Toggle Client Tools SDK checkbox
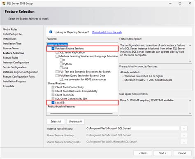This screenshot has height=159, width=195. (53, 95)
